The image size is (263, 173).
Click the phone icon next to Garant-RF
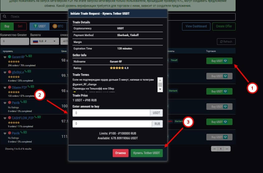pos(27,56)
